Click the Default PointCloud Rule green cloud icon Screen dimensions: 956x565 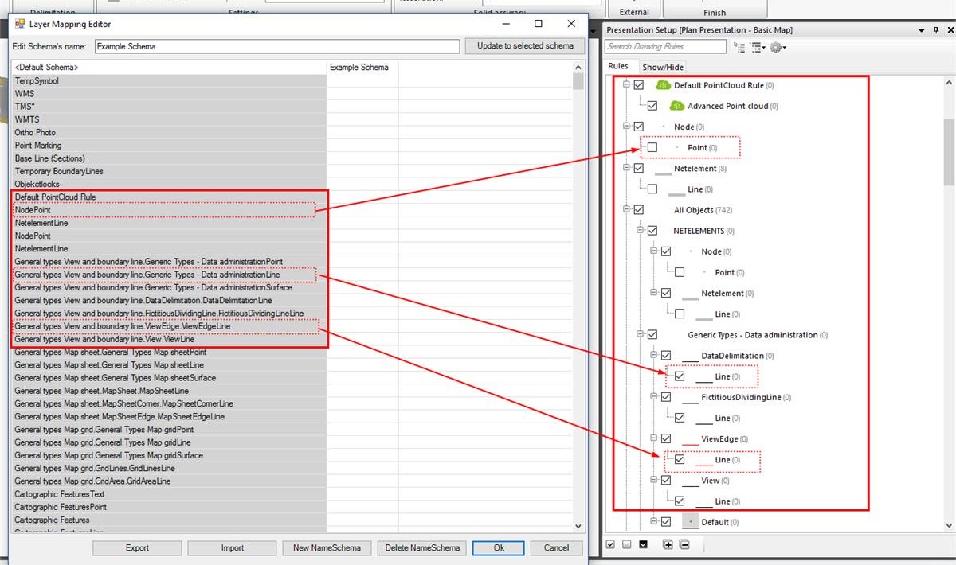(663, 85)
